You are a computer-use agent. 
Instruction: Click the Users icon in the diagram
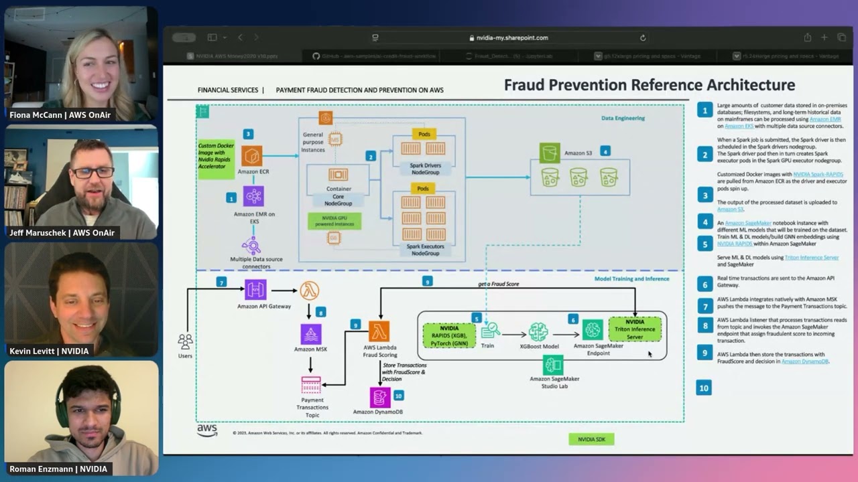coord(185,341)
